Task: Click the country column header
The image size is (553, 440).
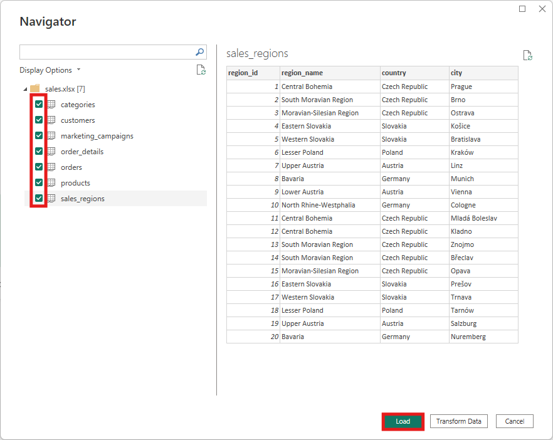Action: (414, 73)
